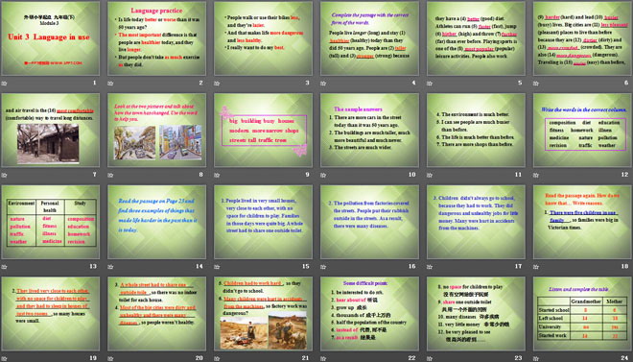633x362 pixels.
Task: Click slide number 18 label
Action: 625,266
